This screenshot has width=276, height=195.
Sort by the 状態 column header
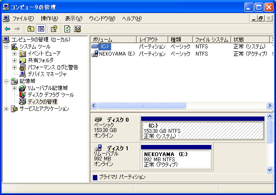tap(250, 40)
